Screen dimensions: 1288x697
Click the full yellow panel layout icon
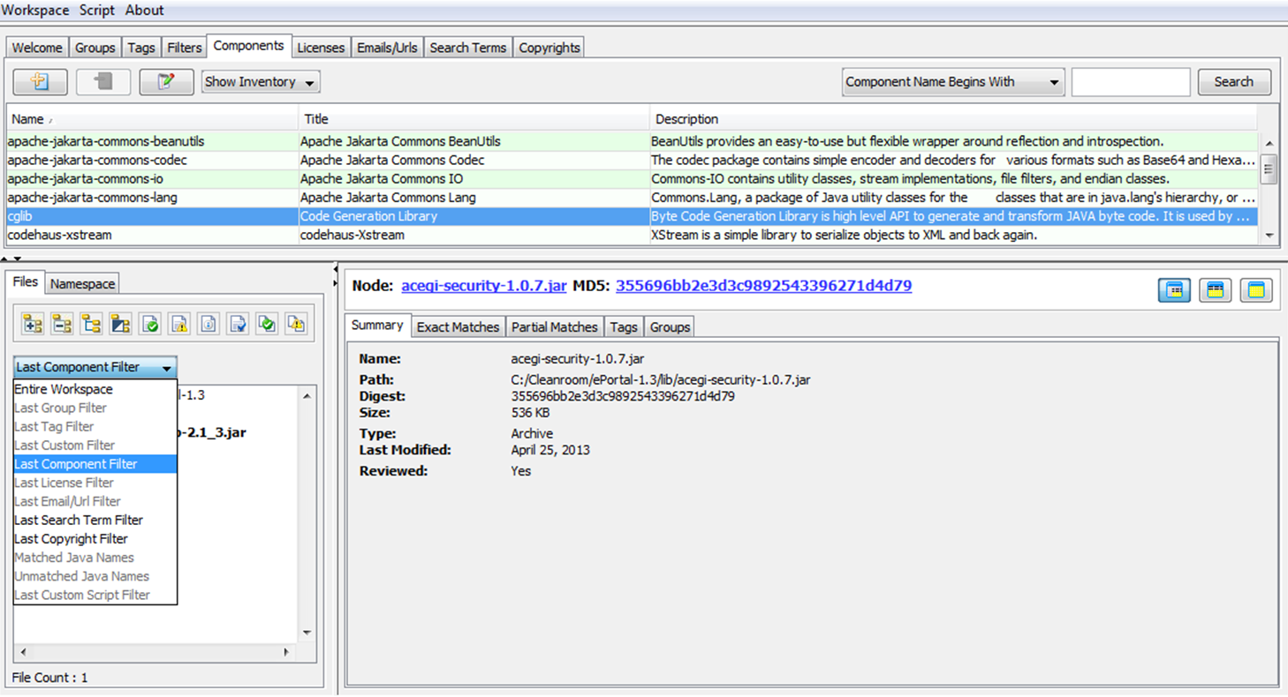tap(1256, 289)
